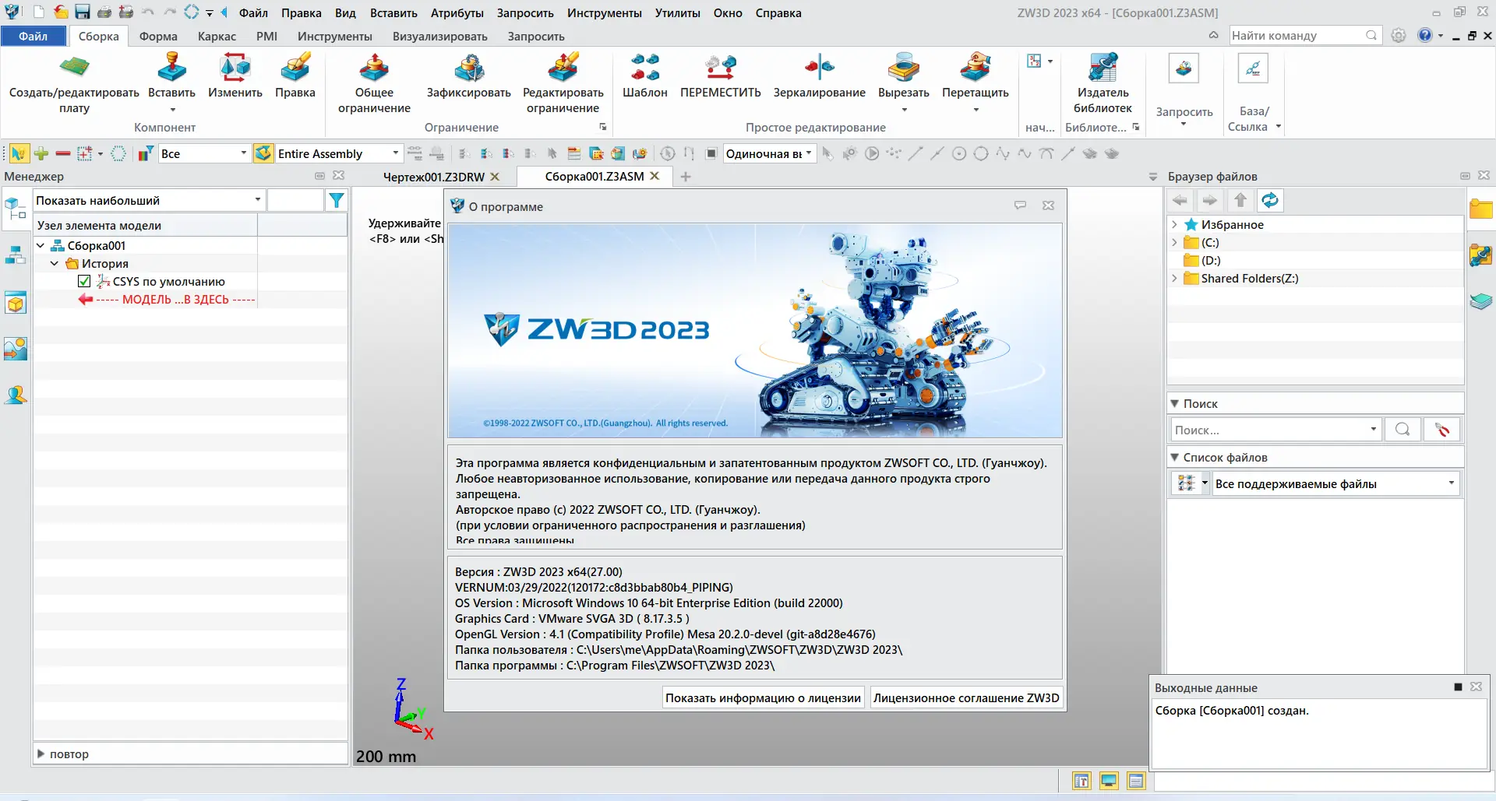1496x801 pixels.
Task: Click the Перетащить tool icon
Action: coord(975,68)
